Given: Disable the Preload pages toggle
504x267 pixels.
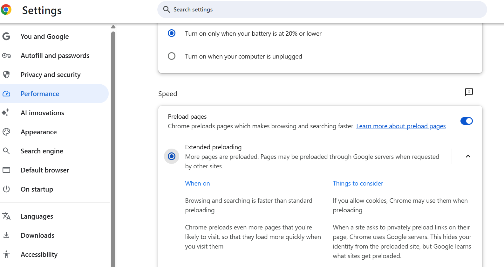Looking at the screenshot, I should coord(466,121).
